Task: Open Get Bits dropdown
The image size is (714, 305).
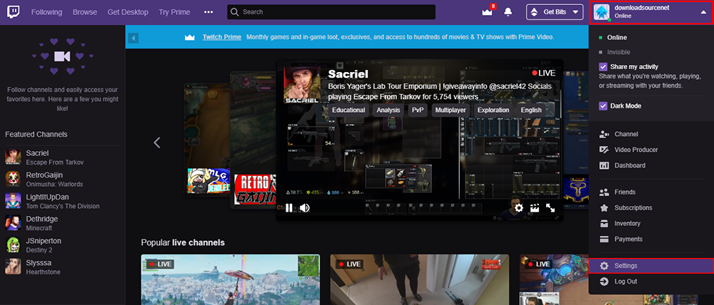Action: [555, 12]
